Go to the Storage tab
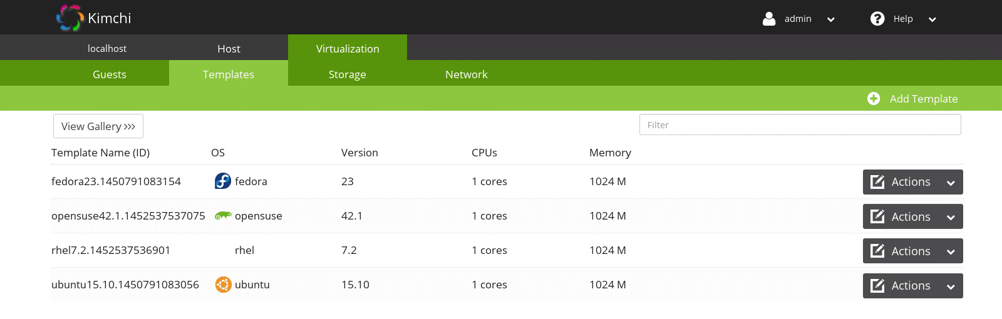Image resolution: width=1002 pixels, height=319 pixels. (x=348, y=74)
